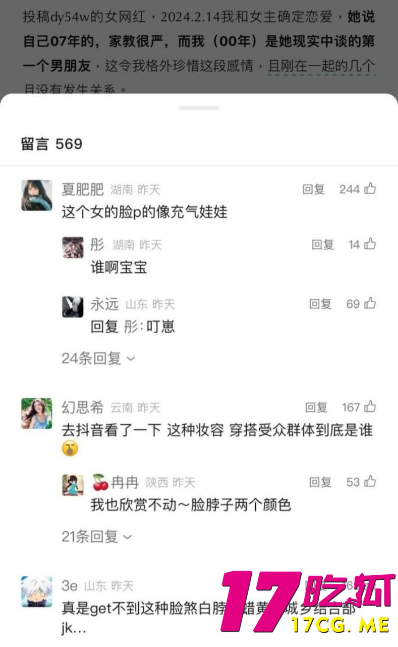Like 永远's reply with 69 likes

pos(370,304)
